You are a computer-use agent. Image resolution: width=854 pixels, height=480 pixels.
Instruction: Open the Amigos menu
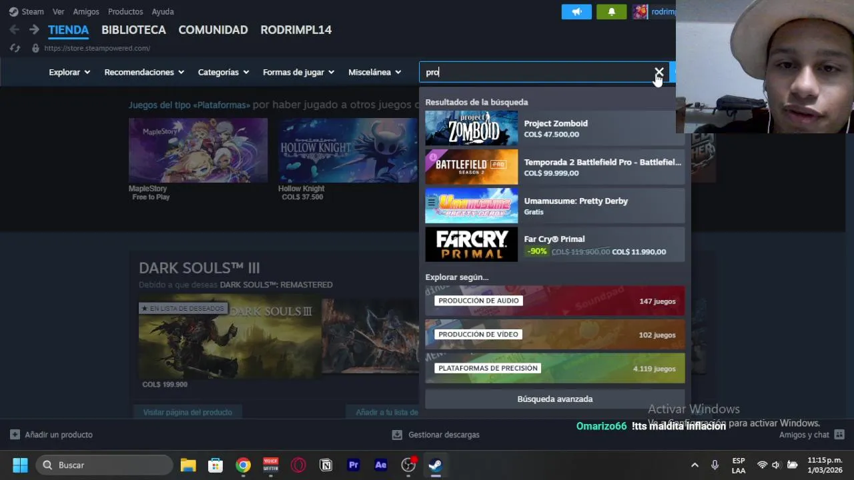point(86,11)
